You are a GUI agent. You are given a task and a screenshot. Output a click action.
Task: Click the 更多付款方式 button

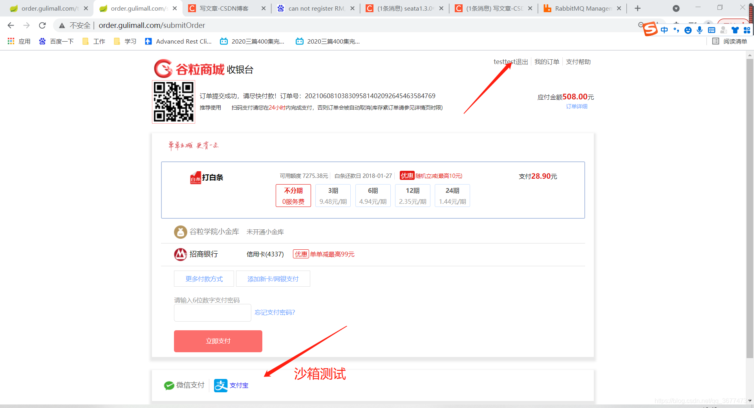[x=204, y=279]
